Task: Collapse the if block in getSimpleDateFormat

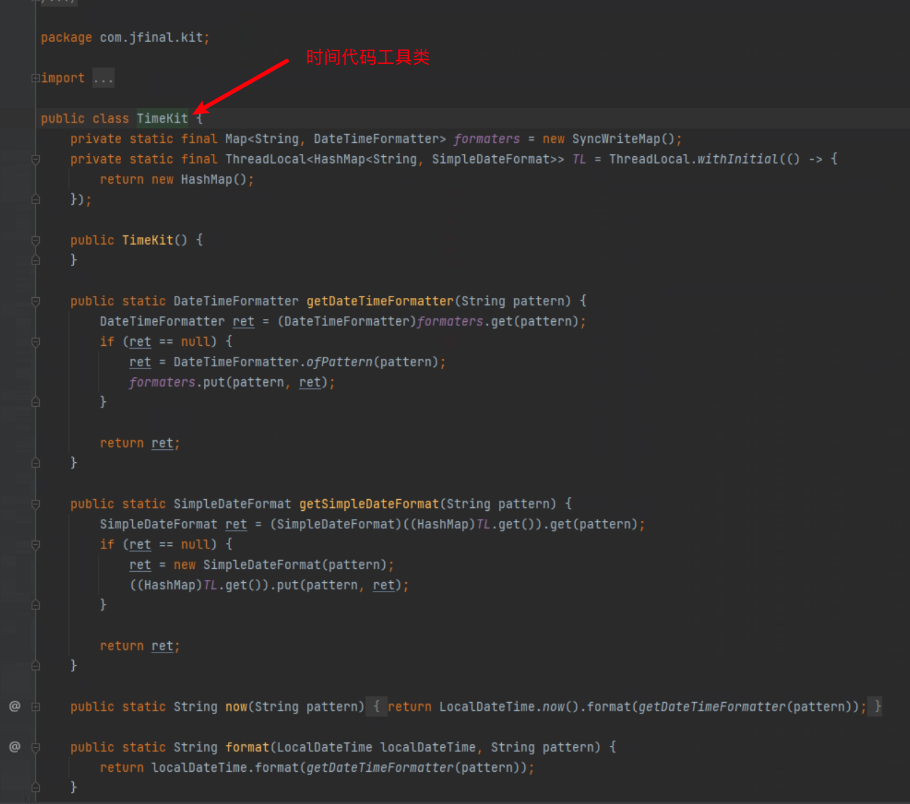Action: [36, 545]
